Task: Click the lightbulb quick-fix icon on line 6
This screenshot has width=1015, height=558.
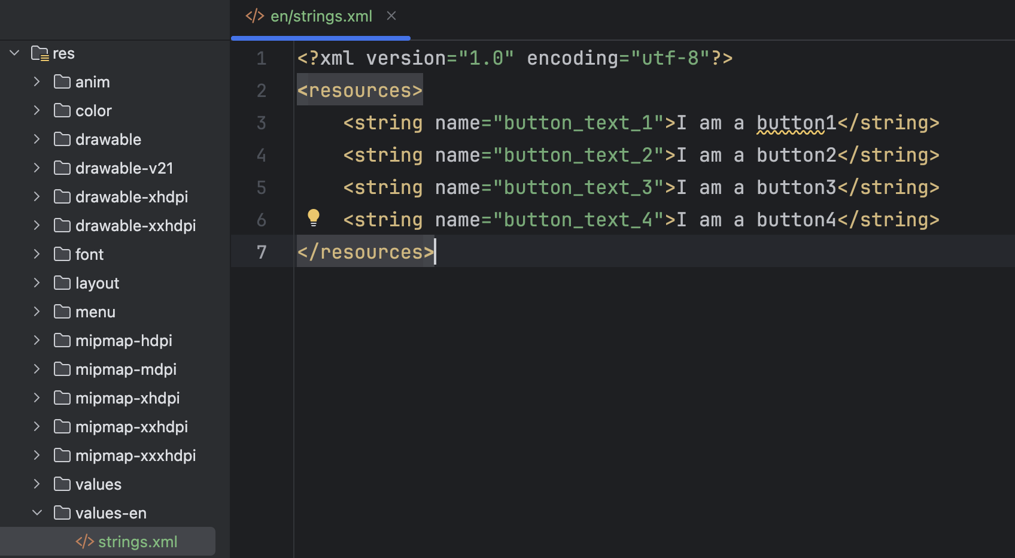Action: pos(314,217)
